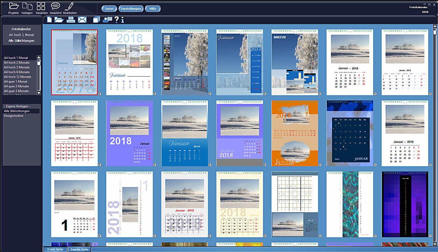Select the MMXVIII frosty tree template

coord(295,62)
